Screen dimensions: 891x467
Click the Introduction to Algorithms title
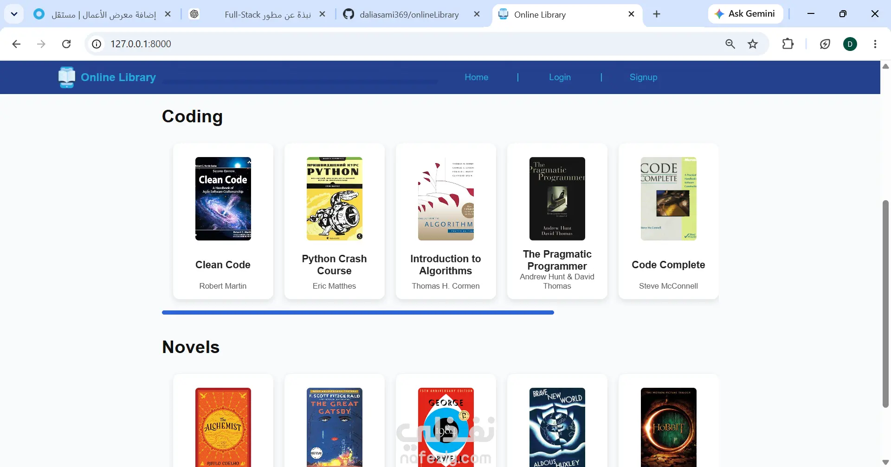coord(446,265)
